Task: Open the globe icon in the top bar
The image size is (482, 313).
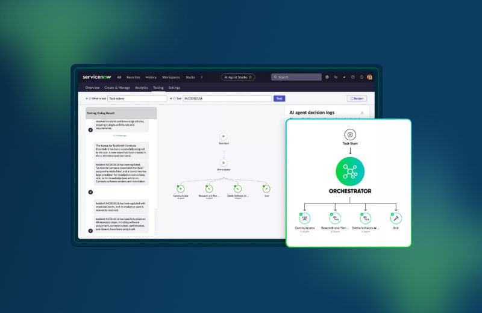Action: click(x=327, y=77)
